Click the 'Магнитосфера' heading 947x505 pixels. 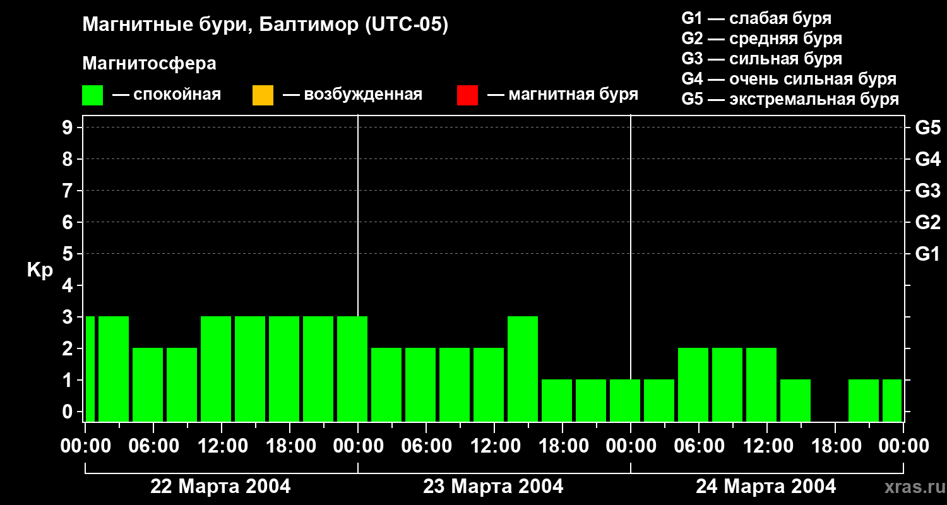(150, 64)
